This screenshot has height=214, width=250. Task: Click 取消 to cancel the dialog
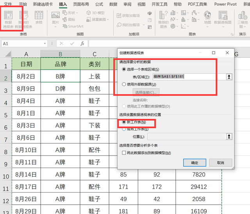[x=220, y=163]
